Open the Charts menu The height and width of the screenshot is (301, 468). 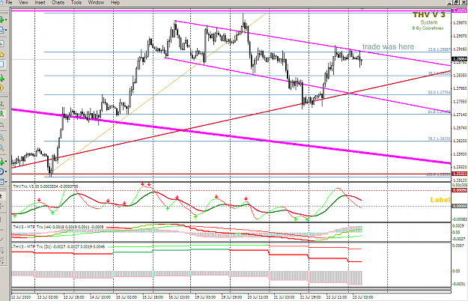coord(58,2)
